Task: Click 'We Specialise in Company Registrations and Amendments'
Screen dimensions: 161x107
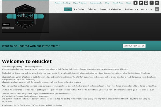Action: click(x=25, y=96)
